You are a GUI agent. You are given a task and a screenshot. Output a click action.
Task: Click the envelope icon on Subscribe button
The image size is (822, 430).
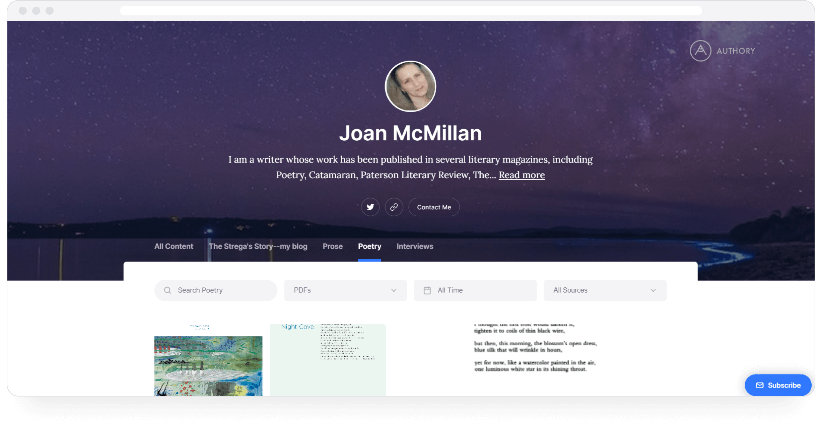click(x=760, y=385)
